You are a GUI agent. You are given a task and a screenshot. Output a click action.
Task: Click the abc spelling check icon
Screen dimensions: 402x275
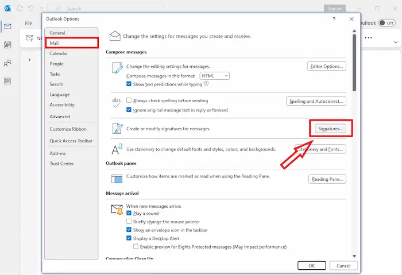tap(117, 102)
